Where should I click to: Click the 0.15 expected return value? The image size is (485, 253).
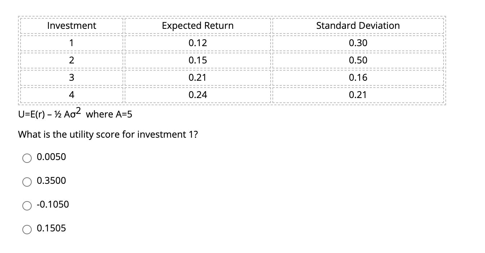(x=197, y=60)
